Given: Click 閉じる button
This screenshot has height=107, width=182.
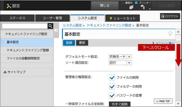Looking at the screenshot, I should click(105, 6).
